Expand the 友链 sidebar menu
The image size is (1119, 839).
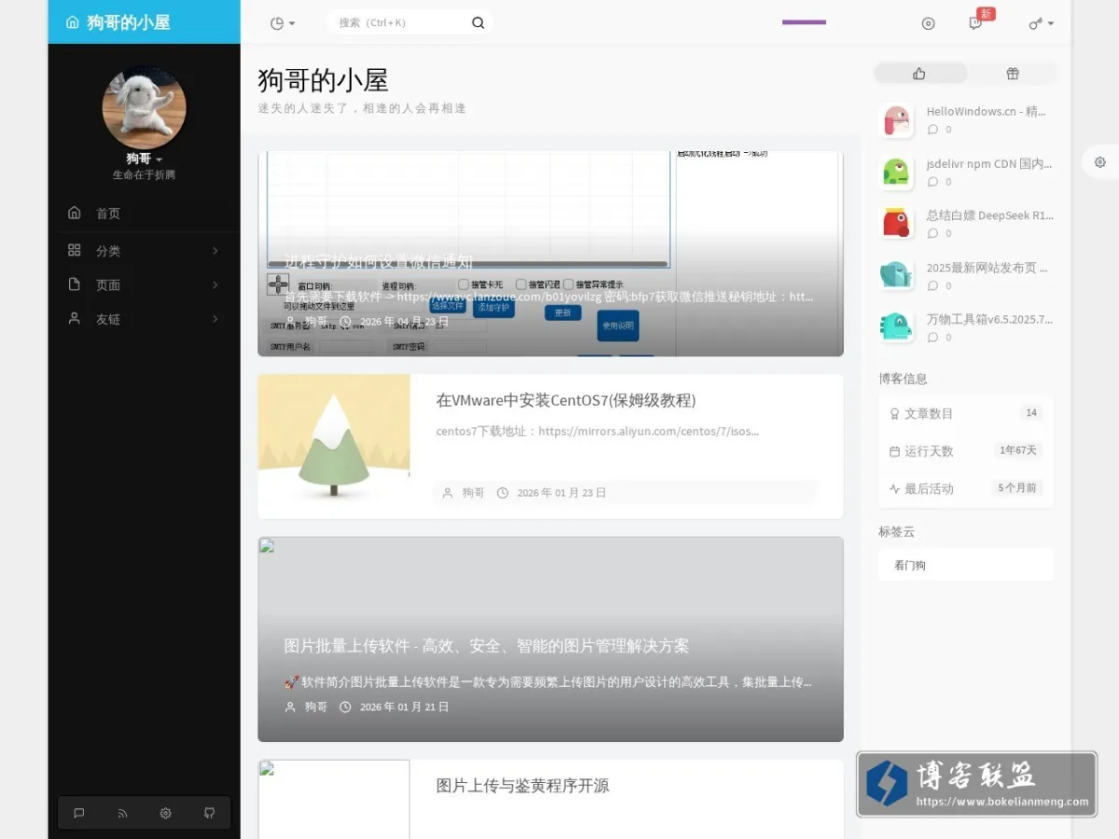(x=145, y=319)
